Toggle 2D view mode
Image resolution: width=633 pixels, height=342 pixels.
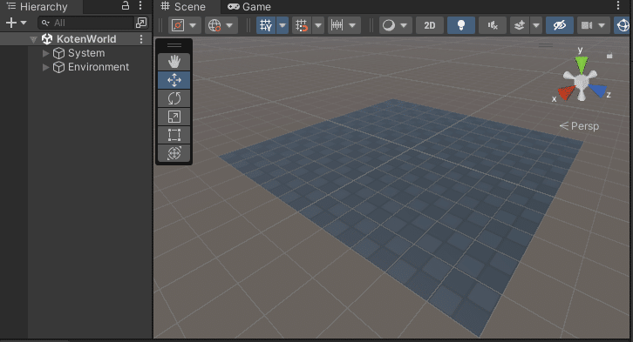click(x=430, y=25)
